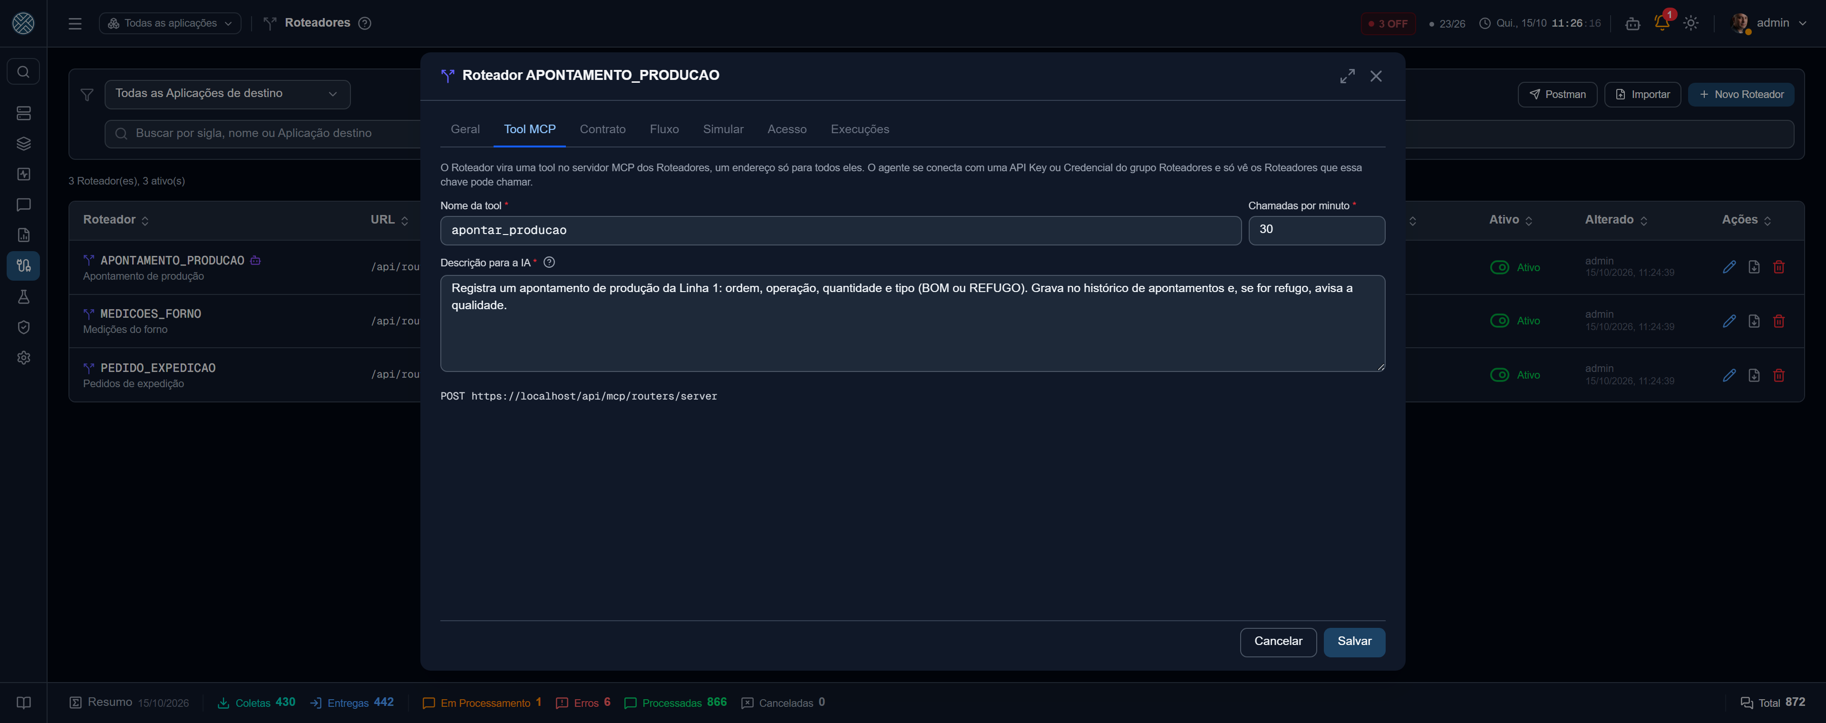Expand the admin user menu

[x=1768, y=23]
